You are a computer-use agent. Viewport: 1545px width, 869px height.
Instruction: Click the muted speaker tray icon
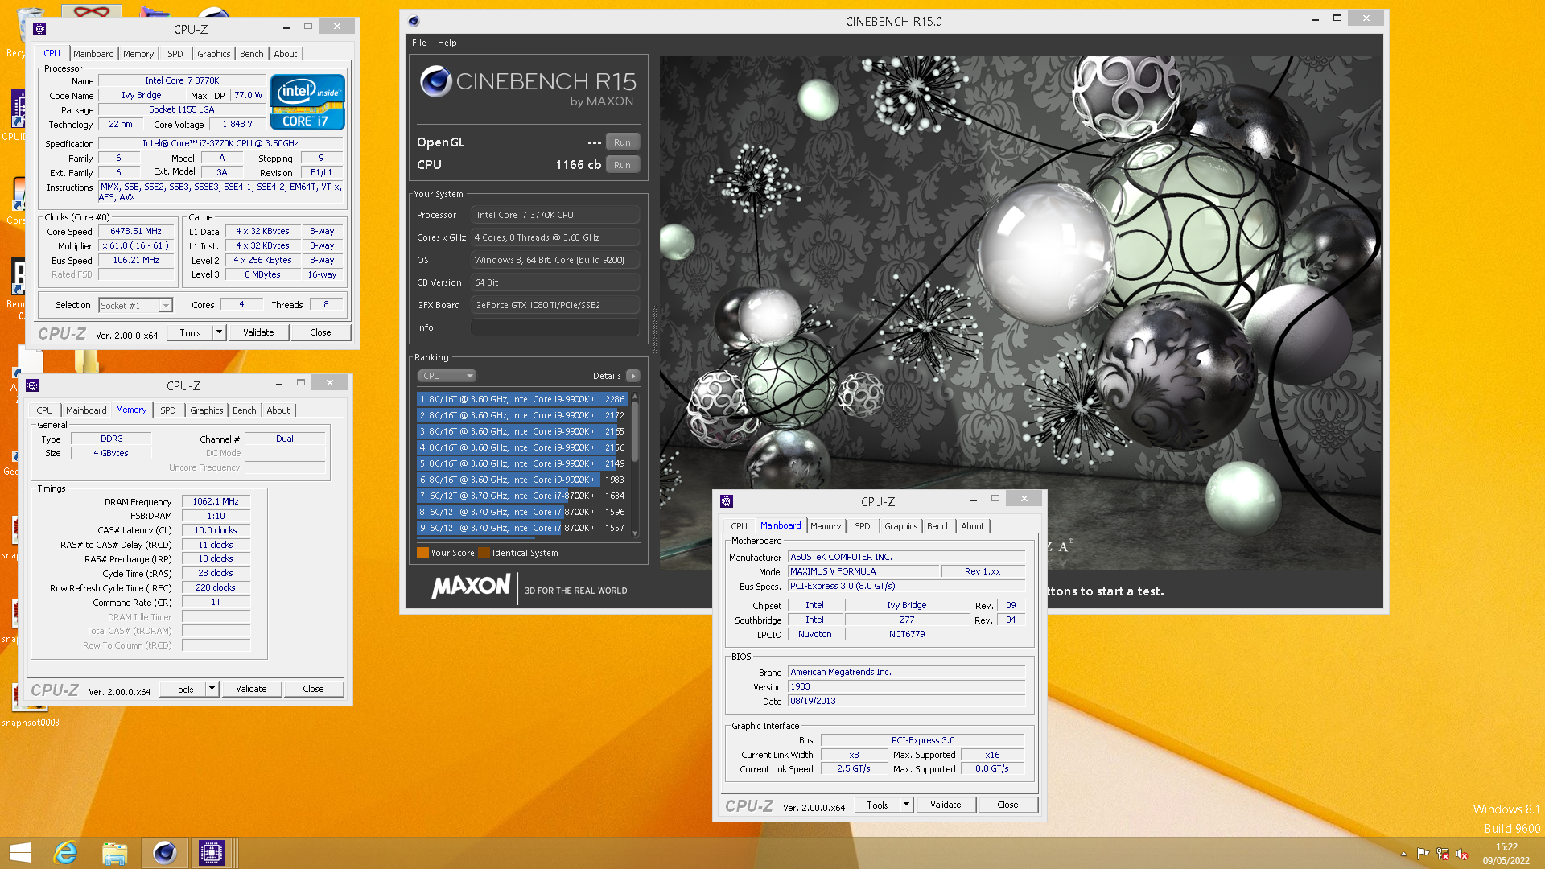(x=1462, y=854)
